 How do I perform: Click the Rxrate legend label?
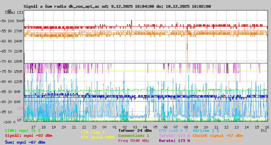[x=174, y=141]
